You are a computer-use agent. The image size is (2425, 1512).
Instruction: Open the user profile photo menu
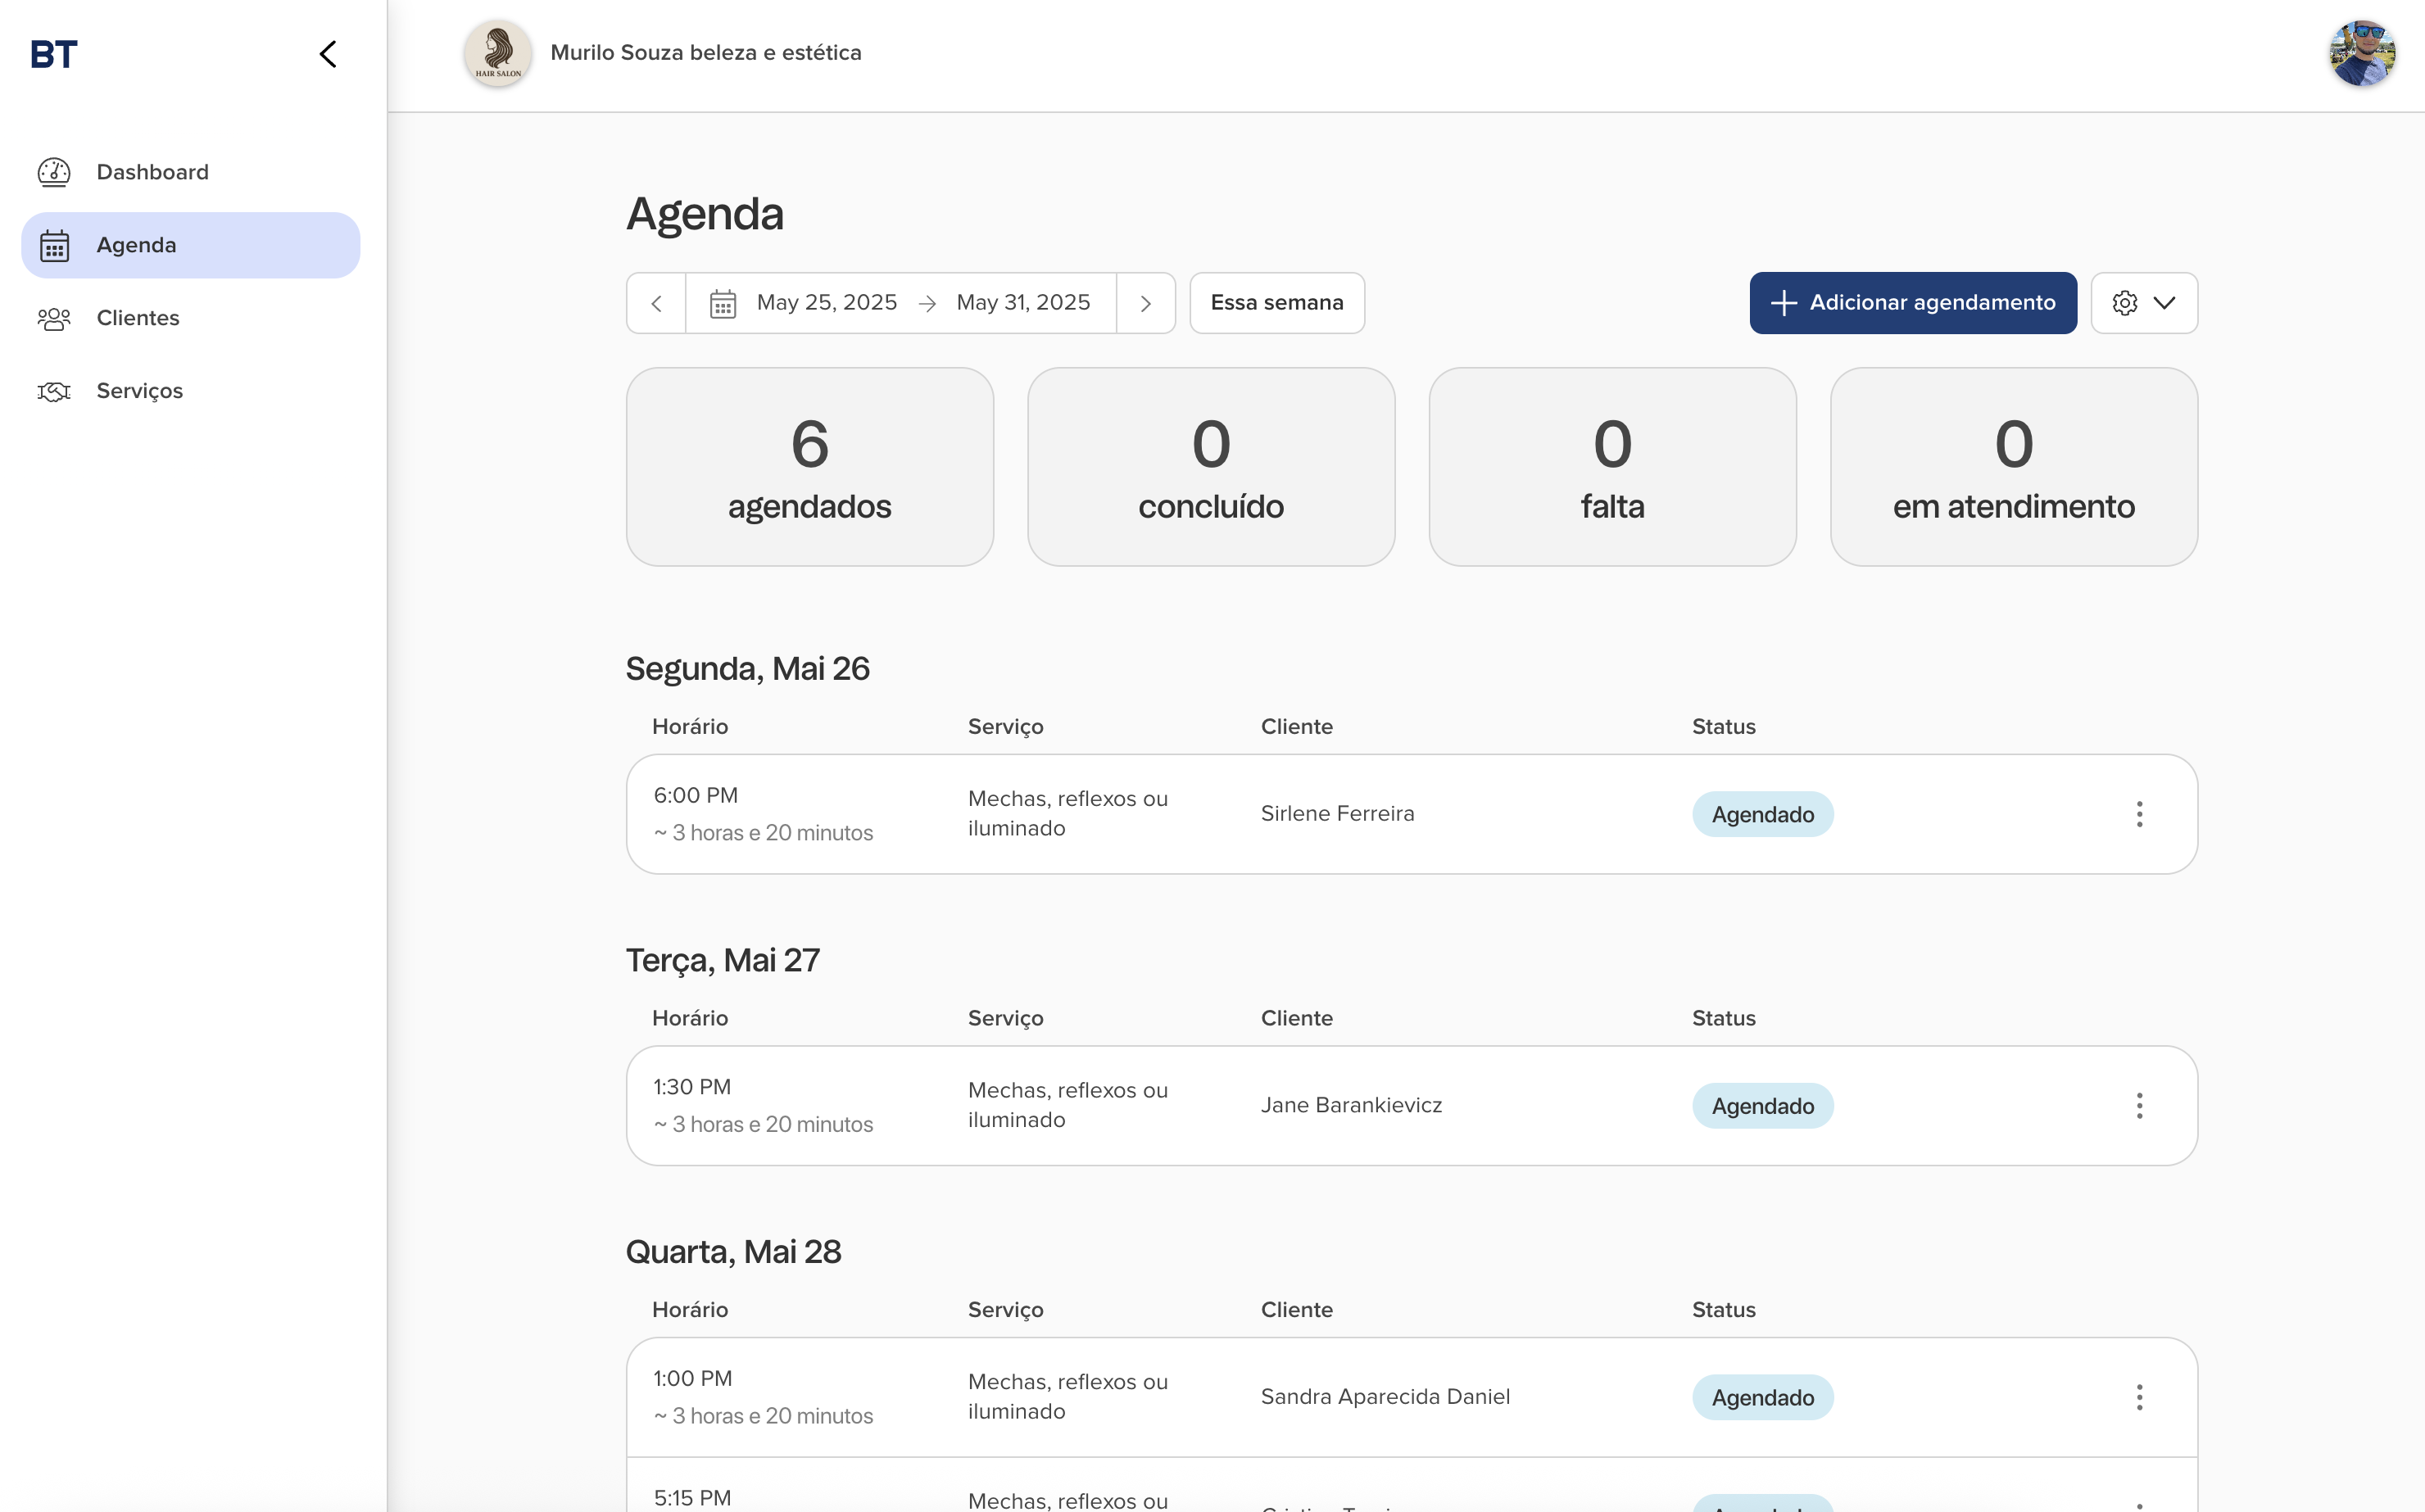2362,53
